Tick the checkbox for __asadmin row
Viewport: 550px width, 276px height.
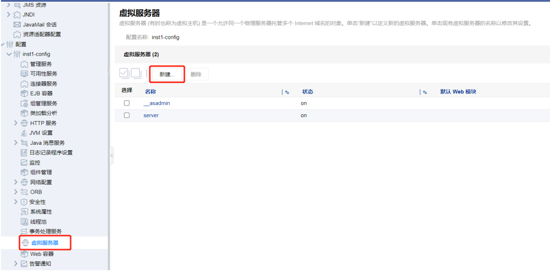pos(127,103)
